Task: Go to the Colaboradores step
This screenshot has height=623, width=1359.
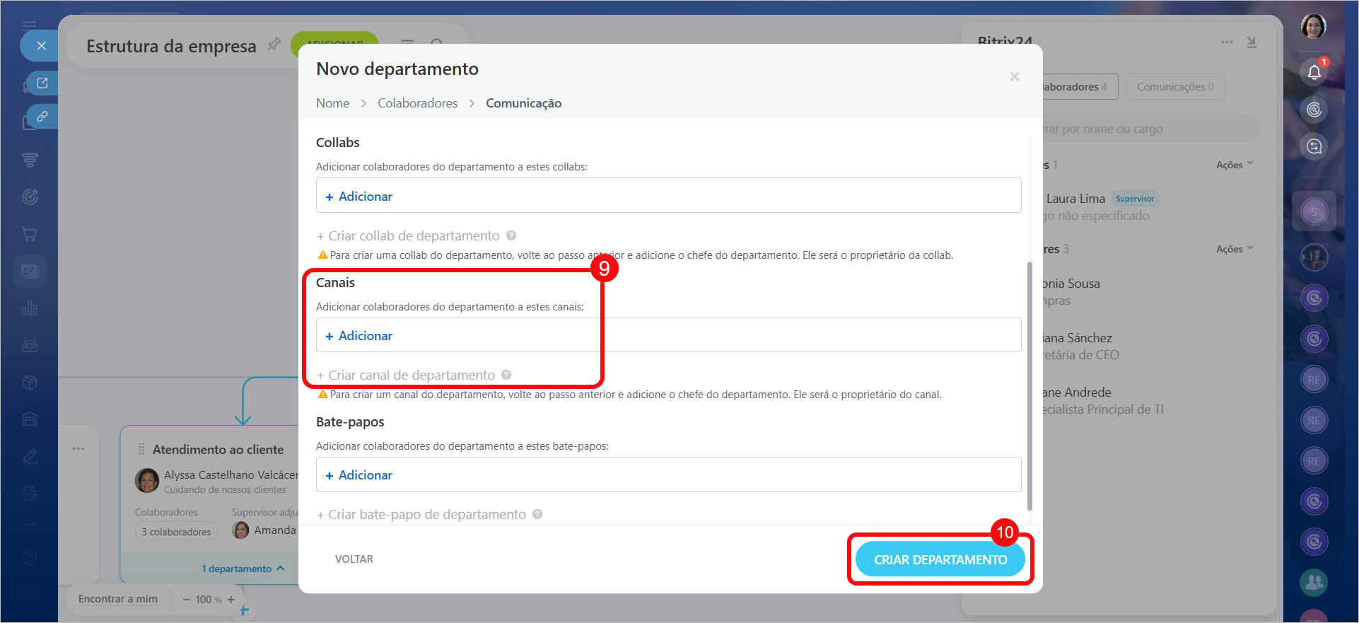Action: point(417,103)
